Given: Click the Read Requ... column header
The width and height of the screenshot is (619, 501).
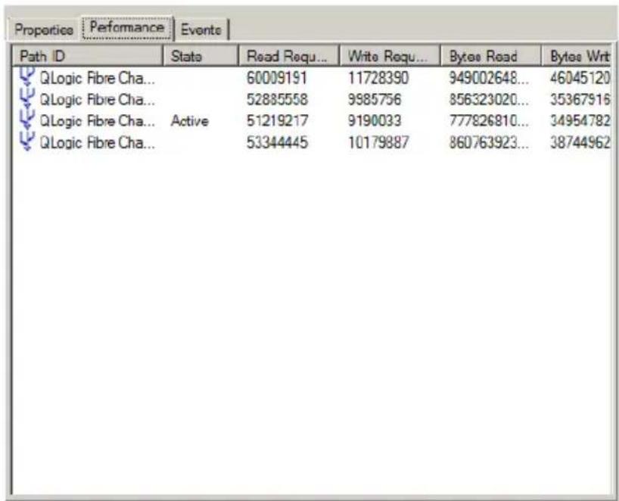Looking at the screenshot, I should [x=289, y=56].
